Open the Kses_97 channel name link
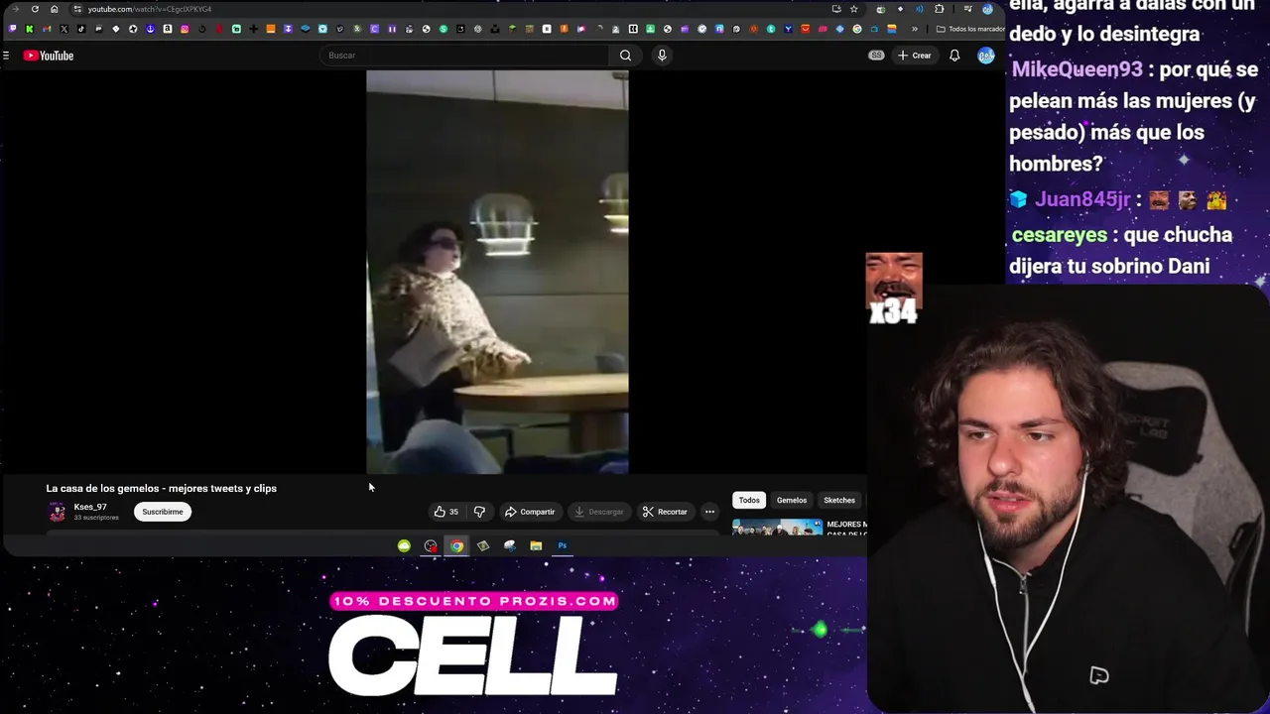The image size is (1270, 714). click(89, 507)
